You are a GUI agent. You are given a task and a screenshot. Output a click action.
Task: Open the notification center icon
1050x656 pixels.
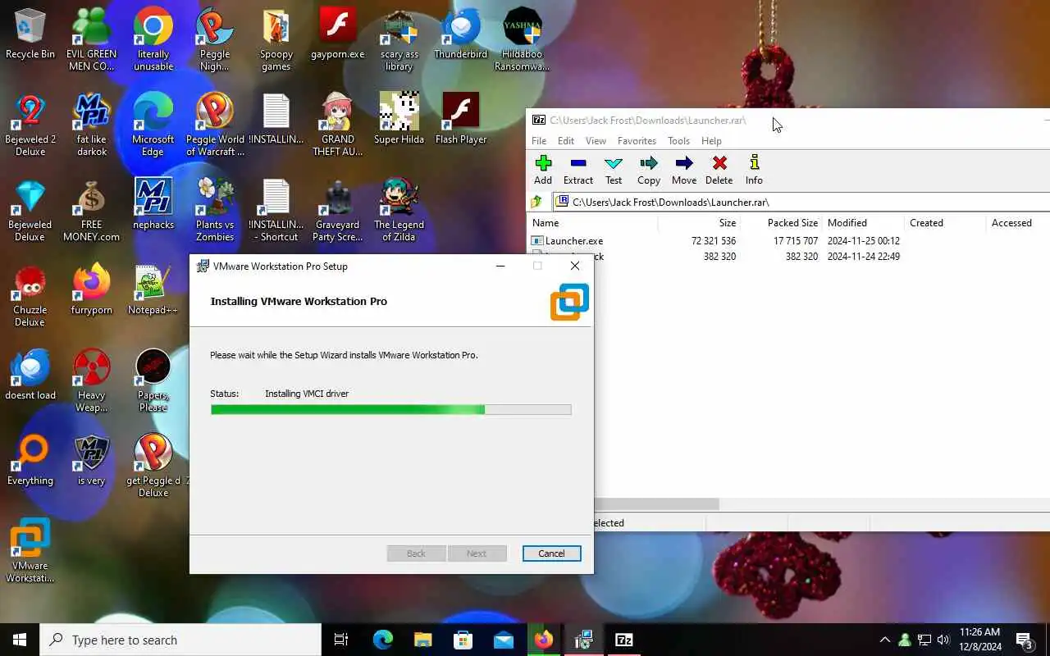pos(1024,640)
